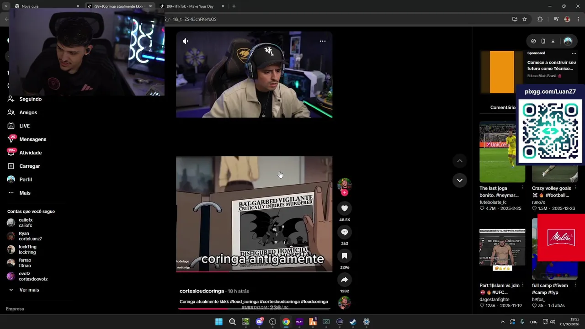Open Chrome tab search dropdown
The height and width of the screenshot is (329, 585).
(x=6, y=6)
